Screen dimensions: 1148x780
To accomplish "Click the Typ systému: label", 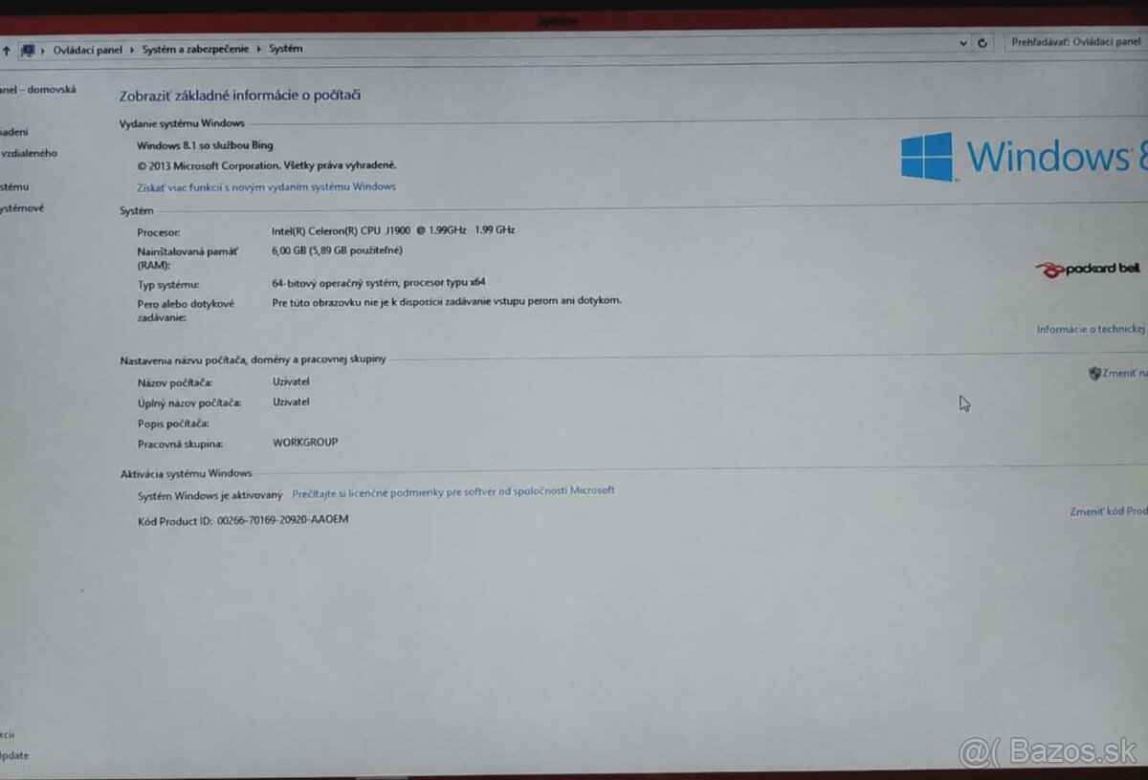I will click(x=167, y=285).
